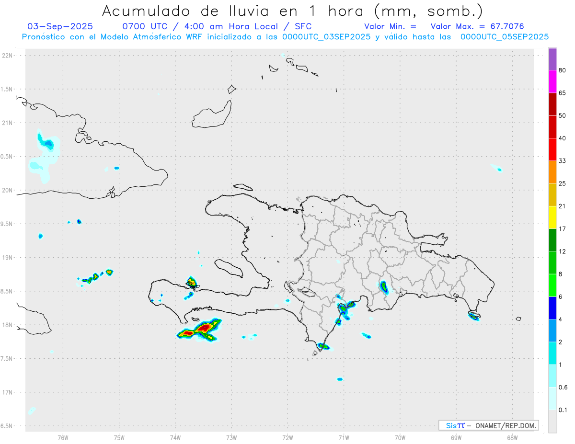This screenshot has width=575, height=444.
Task: Click the "21N" latitude label
Action: pyautogui.click(x=8, y=123)
